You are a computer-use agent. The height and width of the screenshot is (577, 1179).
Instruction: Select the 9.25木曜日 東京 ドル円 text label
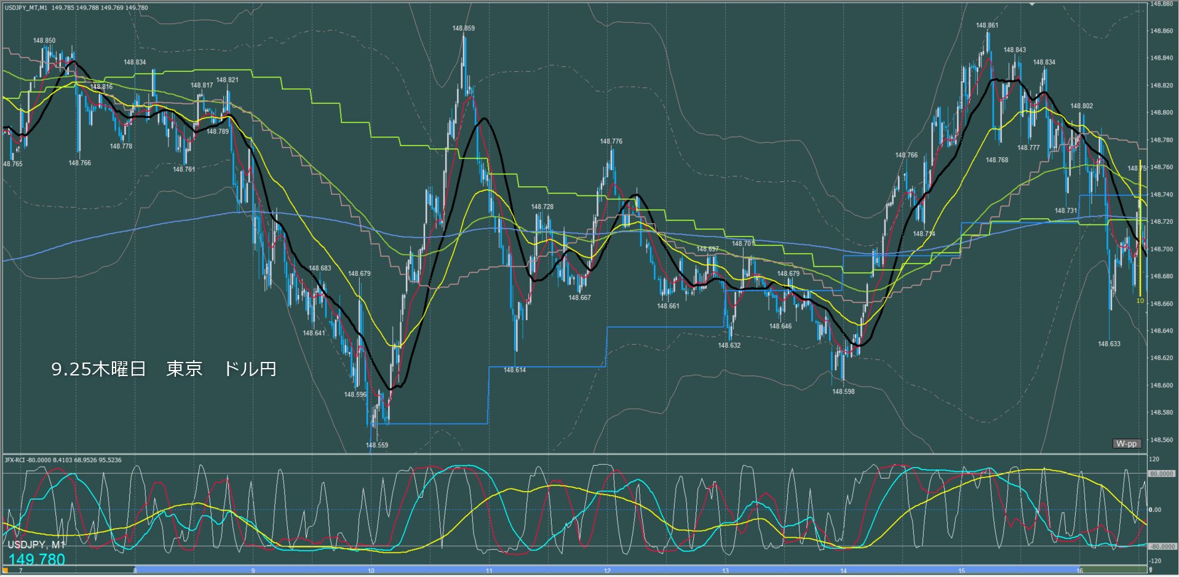tap(164, 369)
